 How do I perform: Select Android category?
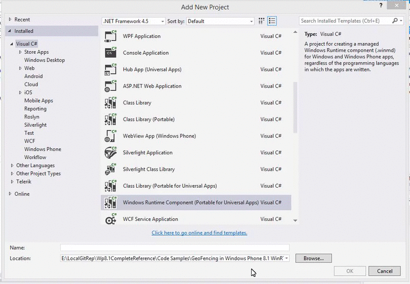[x=33, y=76]
